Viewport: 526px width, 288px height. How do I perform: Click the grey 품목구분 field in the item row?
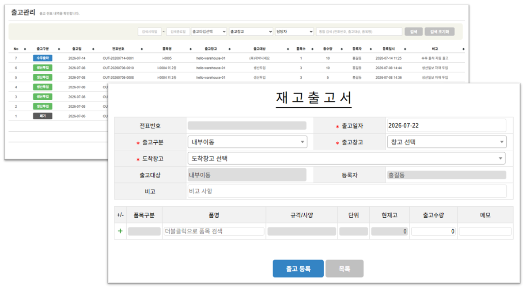click(144, 231)
